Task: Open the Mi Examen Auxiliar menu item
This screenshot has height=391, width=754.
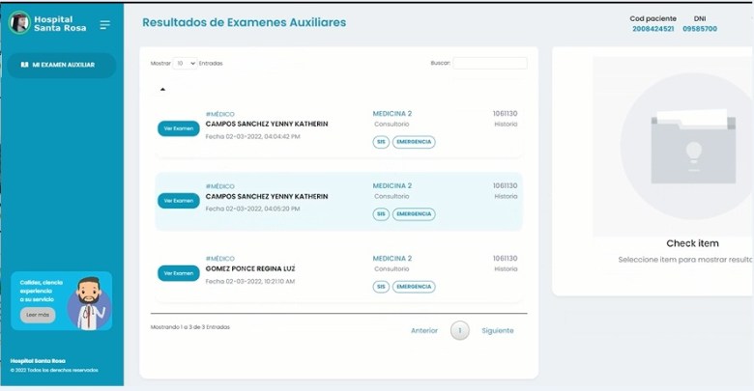Action: (59, 65)
